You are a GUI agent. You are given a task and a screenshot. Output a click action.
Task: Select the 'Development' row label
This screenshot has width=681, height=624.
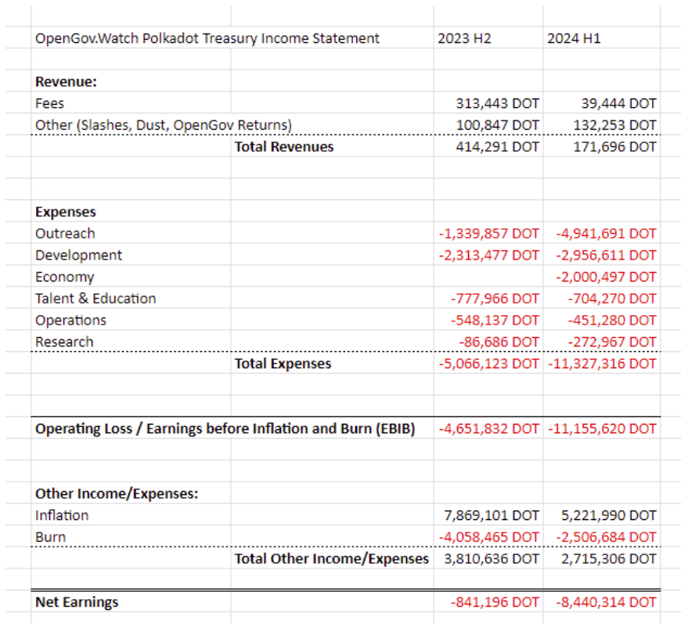coord(78,255)
